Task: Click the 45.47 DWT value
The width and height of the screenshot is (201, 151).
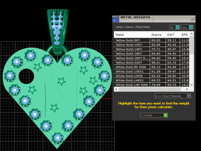Action: click(172, 49)
